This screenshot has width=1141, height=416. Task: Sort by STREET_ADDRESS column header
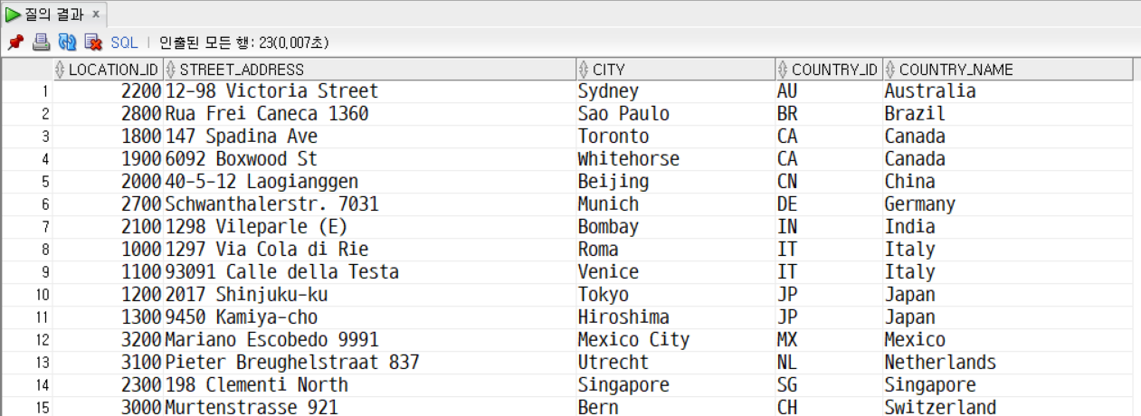(x=369, y=70)
